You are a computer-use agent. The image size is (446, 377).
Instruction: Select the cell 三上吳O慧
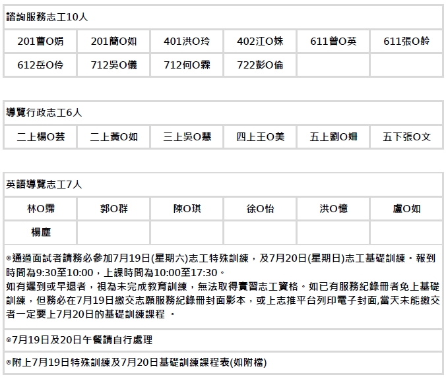pyautogui.click(x=187, y=137)
